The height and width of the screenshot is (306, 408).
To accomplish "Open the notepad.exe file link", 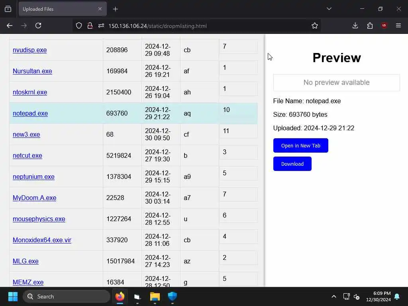I will 30,113.
